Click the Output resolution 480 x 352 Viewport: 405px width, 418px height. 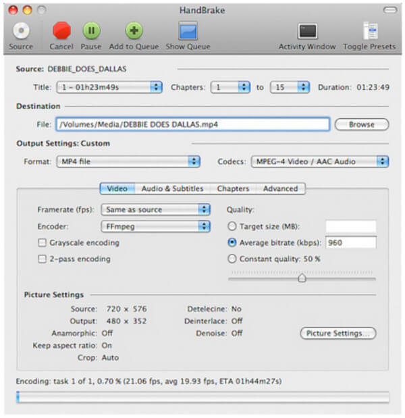click(x=127, y=321)
